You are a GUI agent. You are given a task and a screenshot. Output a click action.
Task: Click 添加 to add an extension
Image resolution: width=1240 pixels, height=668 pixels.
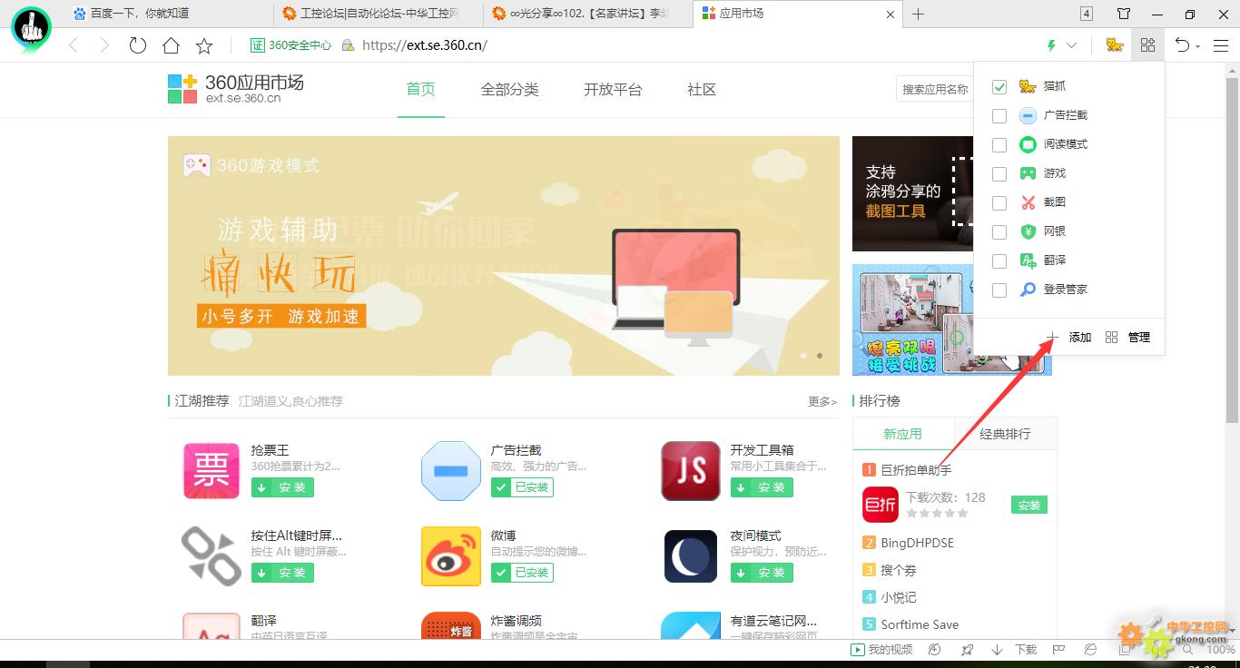1069,337
